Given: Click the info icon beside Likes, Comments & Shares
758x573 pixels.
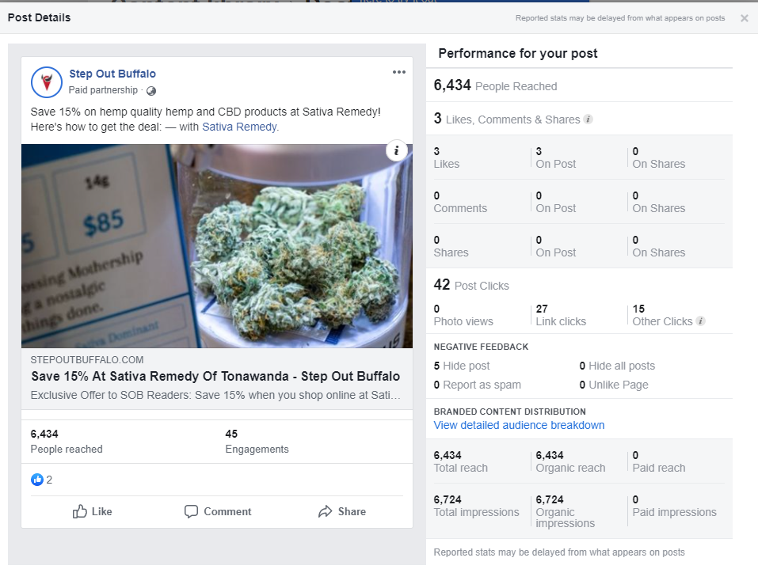Looking at the screenshot, I should (588, 120).
